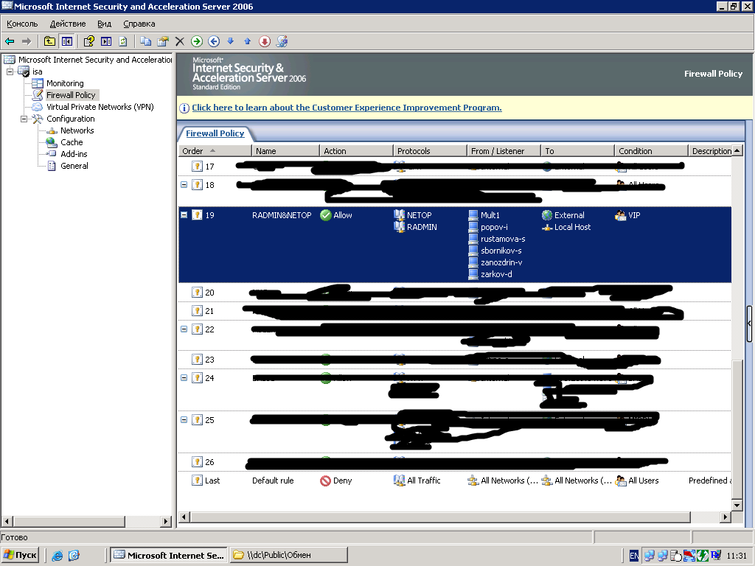Switch to the Firewall Policy tab
755x566 pixels.
(215, 133)
